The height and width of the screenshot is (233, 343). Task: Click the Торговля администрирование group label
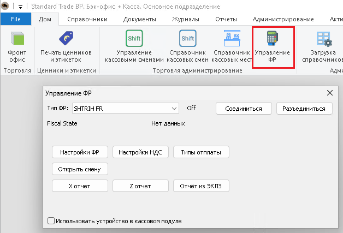[197, 70]
